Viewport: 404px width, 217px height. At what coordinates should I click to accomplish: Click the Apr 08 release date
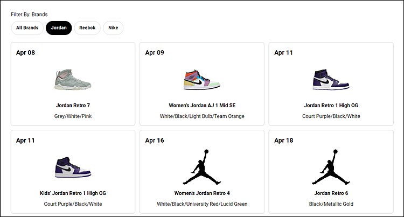[25, 53]
